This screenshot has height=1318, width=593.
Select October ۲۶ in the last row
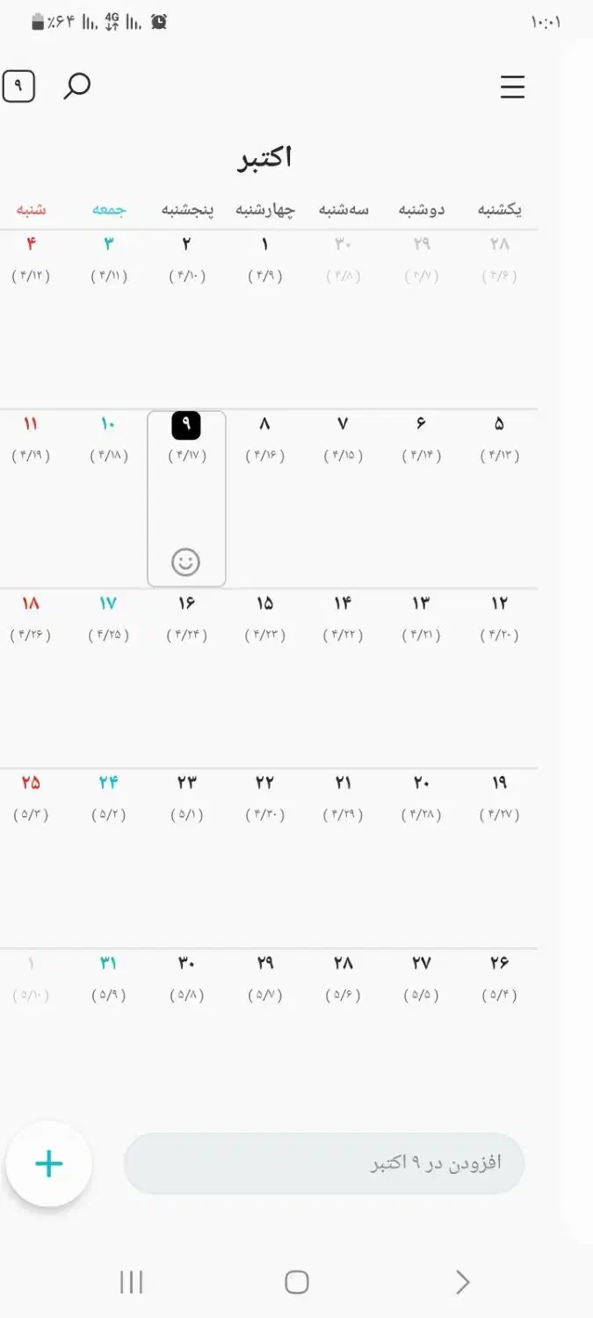[x=499, y=963]
